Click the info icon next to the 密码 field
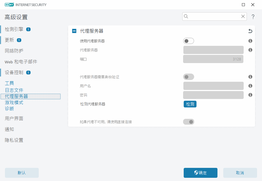This screenshot has height=181, width=262. pyautogui.click(x=250, y=95)
